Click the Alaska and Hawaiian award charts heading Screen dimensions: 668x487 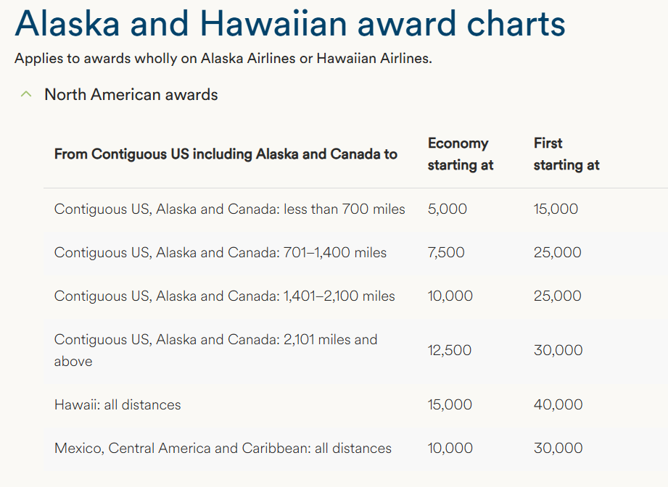click(x=289, y=23)
